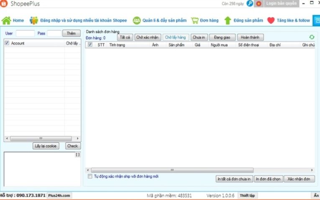Focus the User input field

(x=25, y=33)
